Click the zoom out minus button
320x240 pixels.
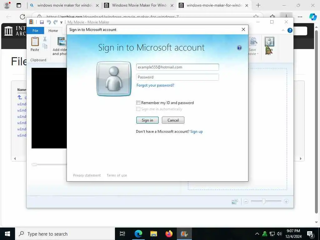click(246, 202)
